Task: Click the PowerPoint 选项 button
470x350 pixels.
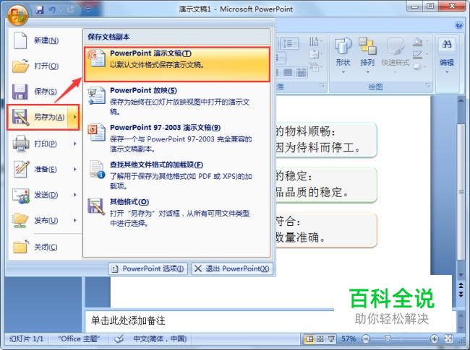Action: pos(148,268)
